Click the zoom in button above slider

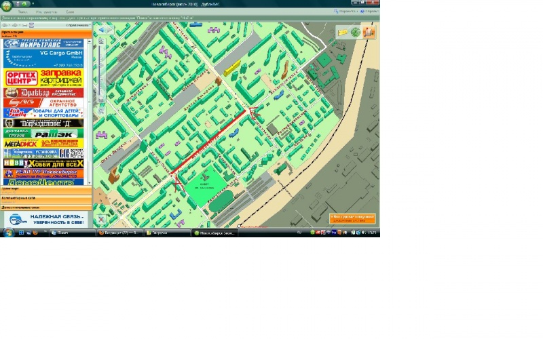(101, 41)
